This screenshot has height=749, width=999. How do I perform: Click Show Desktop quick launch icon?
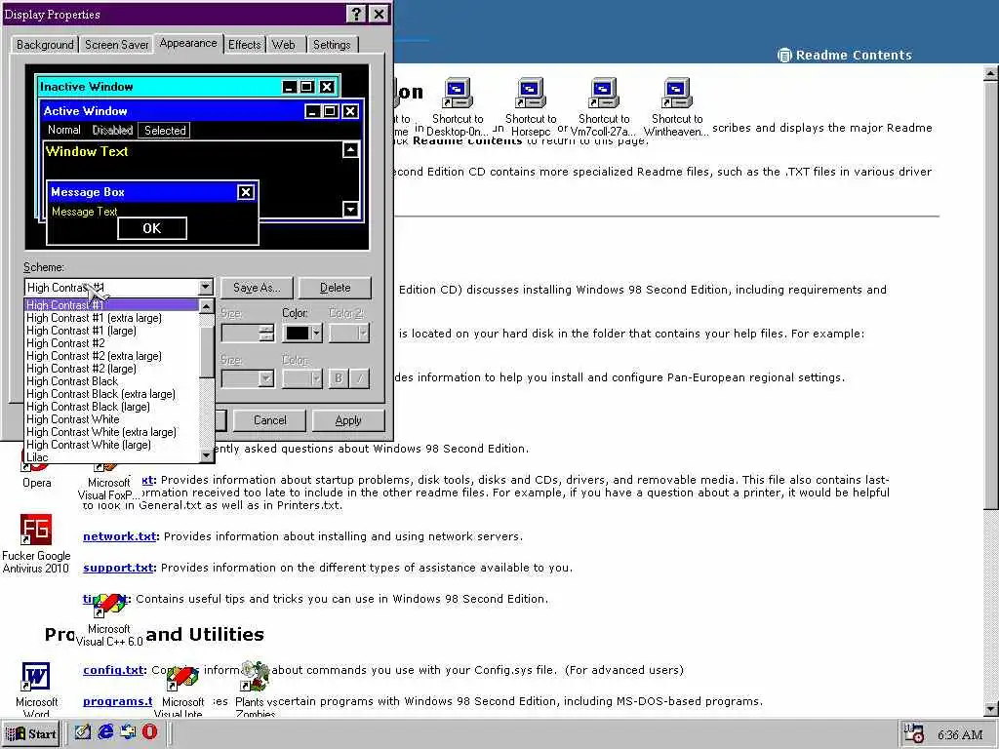click(x=82, y=731)
